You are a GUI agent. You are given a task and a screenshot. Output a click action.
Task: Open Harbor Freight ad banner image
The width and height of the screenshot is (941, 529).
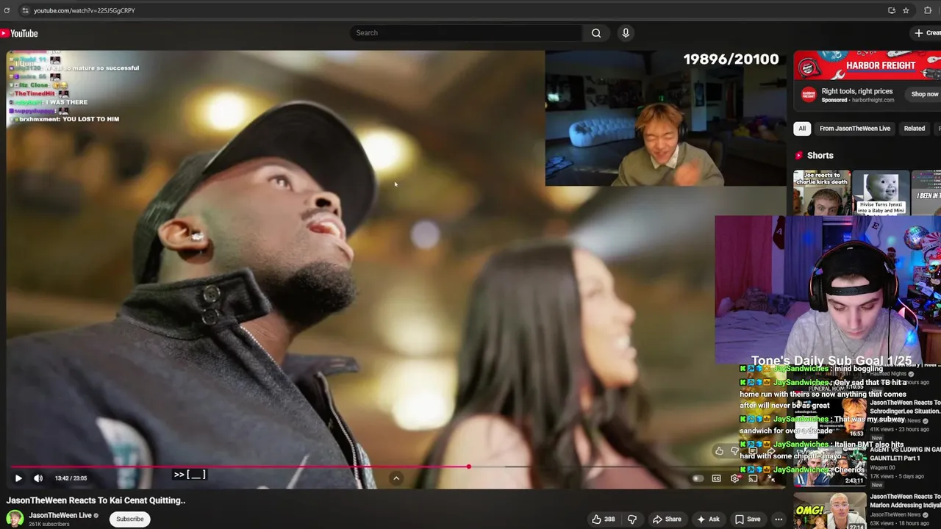pyautogui.click(x=867, y=65)
